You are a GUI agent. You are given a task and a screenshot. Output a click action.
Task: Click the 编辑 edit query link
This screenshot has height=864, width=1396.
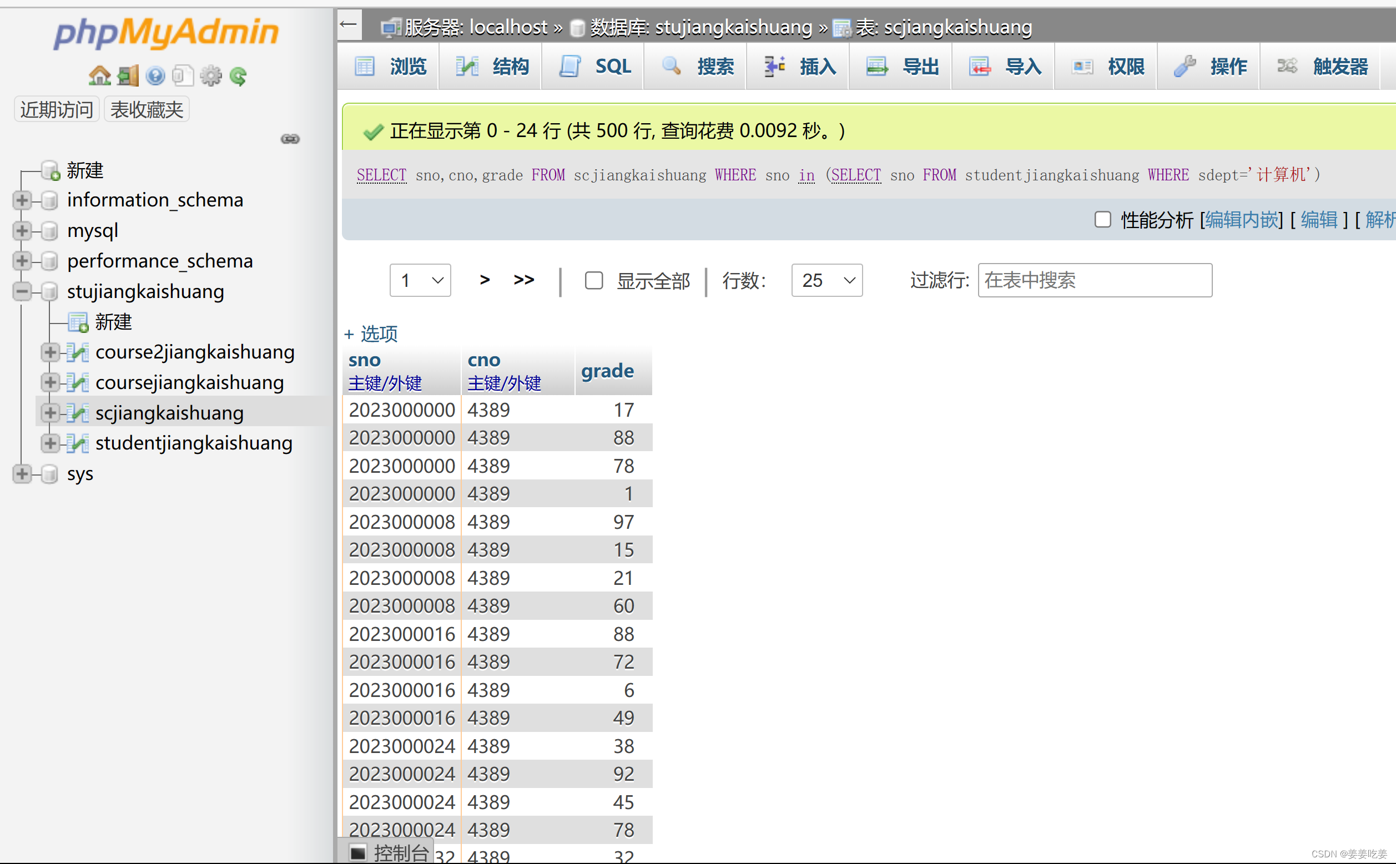pos(1319,219)
